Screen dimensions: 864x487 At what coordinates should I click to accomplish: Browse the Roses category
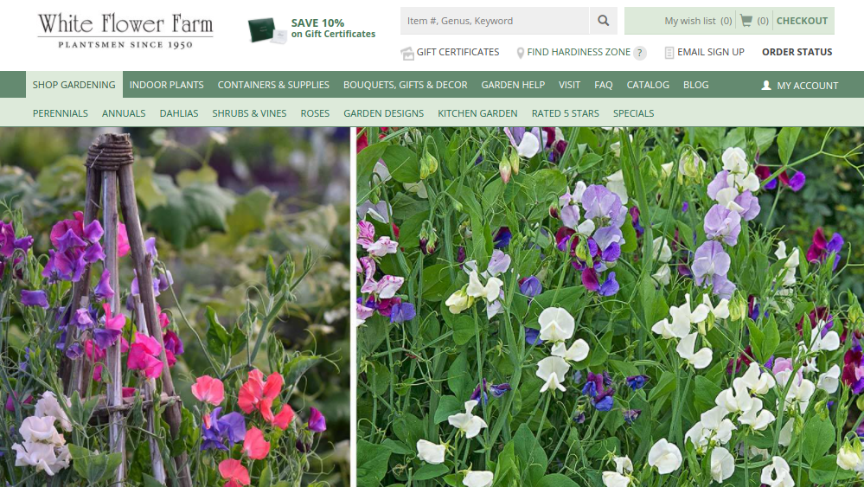[315, 113]
